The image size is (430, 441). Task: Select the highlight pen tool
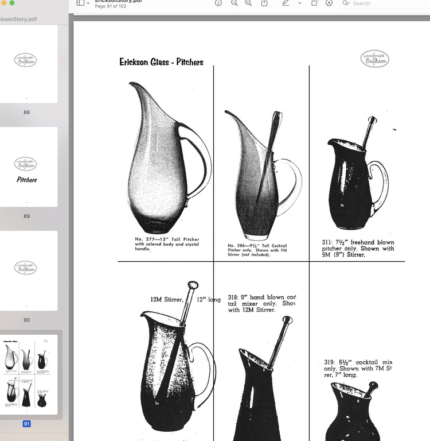pyautogui.click(x=286, y=3)
